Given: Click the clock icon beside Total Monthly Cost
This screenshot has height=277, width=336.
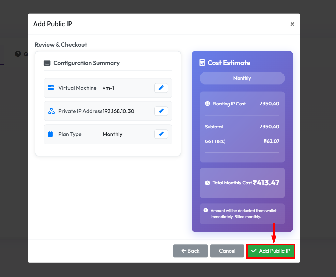Looking at the screenshot, I should (207, 183).
